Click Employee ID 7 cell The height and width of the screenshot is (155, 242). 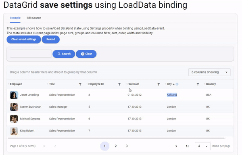[89, 131]
